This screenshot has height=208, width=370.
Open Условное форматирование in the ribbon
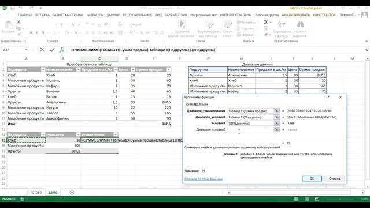(x=182, y=29)
